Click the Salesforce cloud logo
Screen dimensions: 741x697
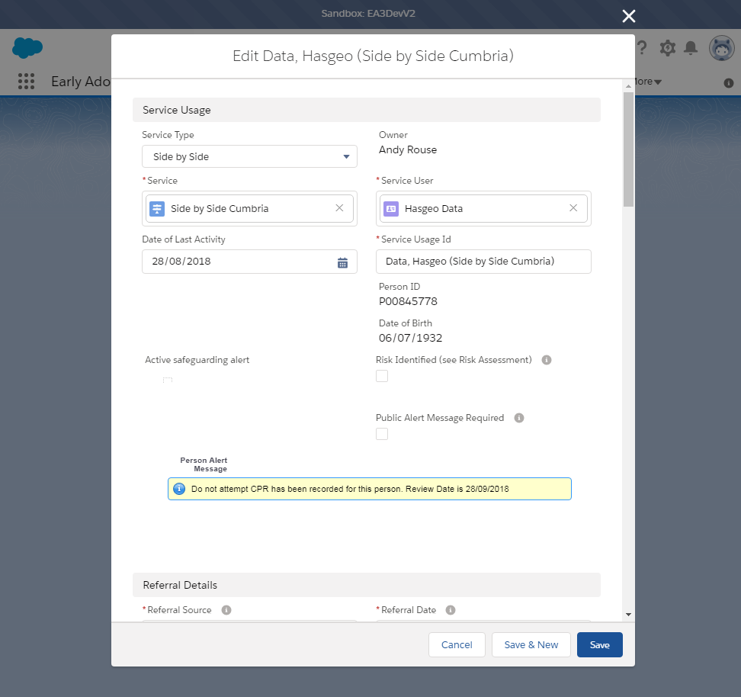pos(27,47)
